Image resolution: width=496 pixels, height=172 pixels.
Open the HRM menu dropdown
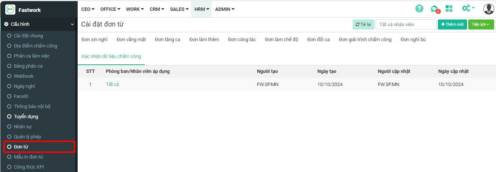click(x=201, y=9)
